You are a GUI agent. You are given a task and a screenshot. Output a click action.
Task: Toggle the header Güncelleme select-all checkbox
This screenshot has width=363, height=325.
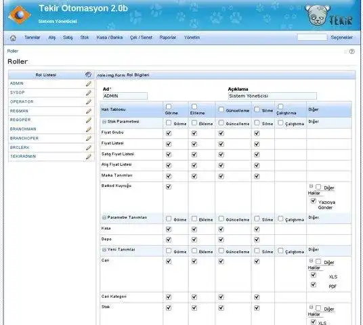[221, 110]
